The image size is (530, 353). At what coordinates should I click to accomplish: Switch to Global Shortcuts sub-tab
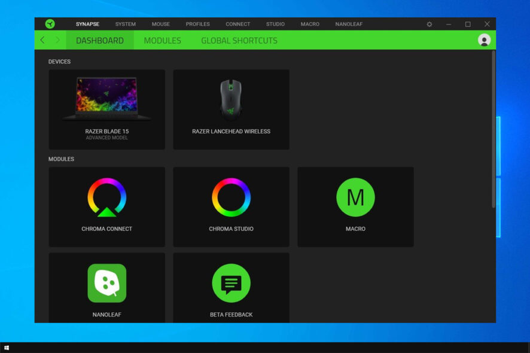(239, 40)
